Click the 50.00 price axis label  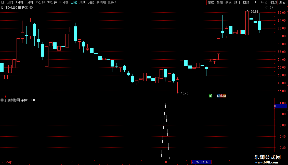pyautogui.click(x=282, y=75)
